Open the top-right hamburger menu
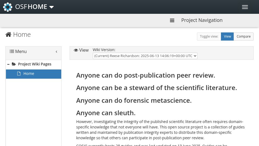 pyautogui.click(x=245, y=7)
